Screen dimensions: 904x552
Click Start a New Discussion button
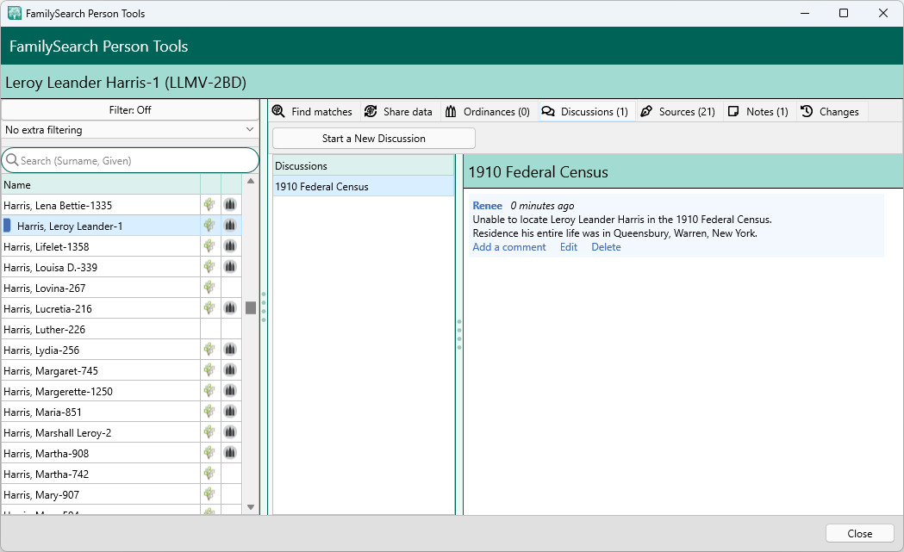374,139
